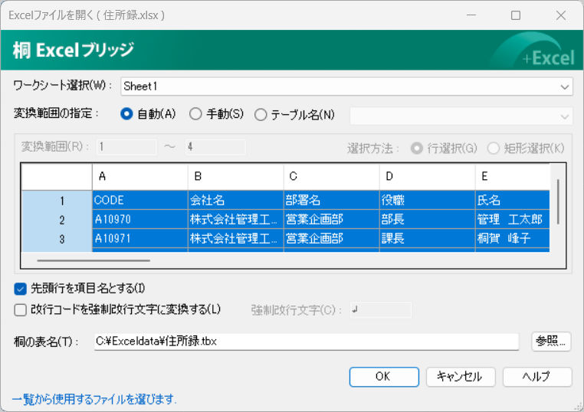Screen dimensions: 584x412
Task: Select row header 2 in preview
Action: [57, 219]
